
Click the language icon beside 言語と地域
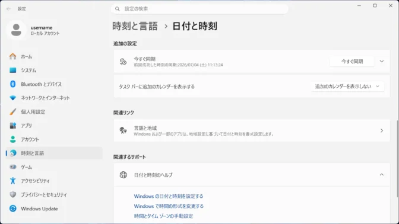pyautogui.click(x=123, y=130)
